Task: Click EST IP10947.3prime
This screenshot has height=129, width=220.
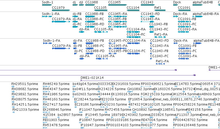Action: coord(93,125)
